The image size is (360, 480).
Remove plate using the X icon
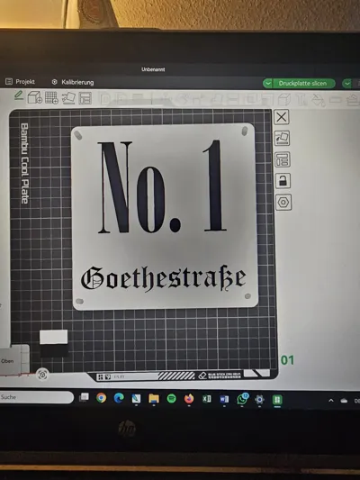(282, 117)
